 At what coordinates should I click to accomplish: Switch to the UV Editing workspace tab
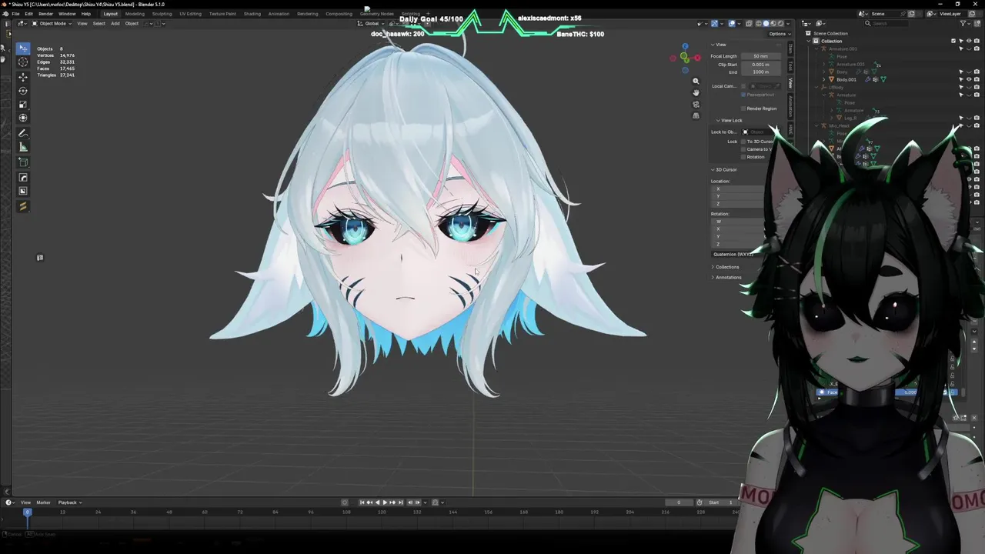point(190,14)
